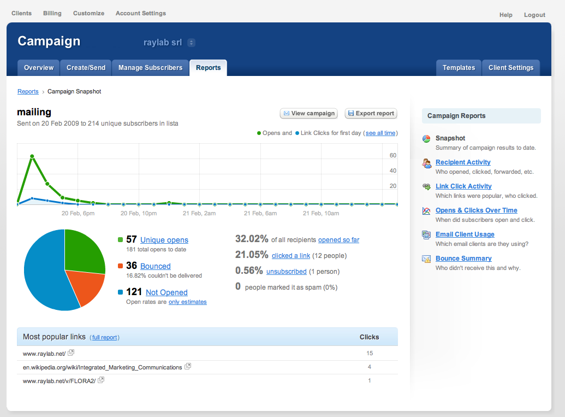
Task: Open www.raylab.net/ external link icon
Action: pos(71,353)
